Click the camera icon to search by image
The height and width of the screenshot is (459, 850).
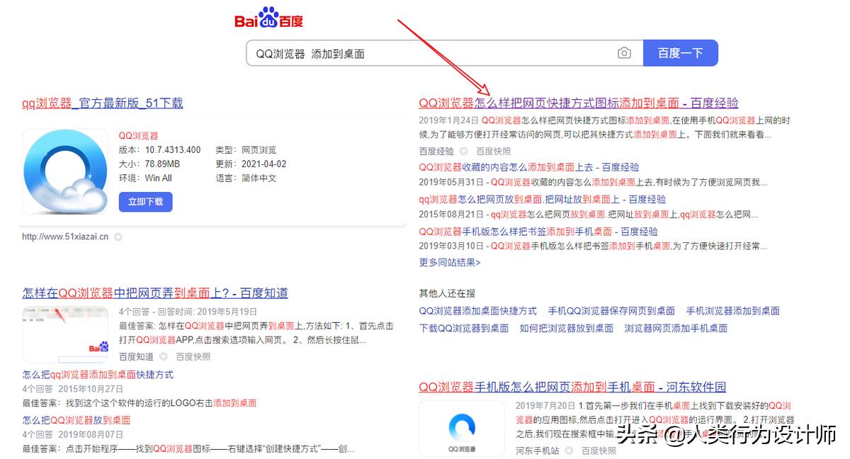623,52
